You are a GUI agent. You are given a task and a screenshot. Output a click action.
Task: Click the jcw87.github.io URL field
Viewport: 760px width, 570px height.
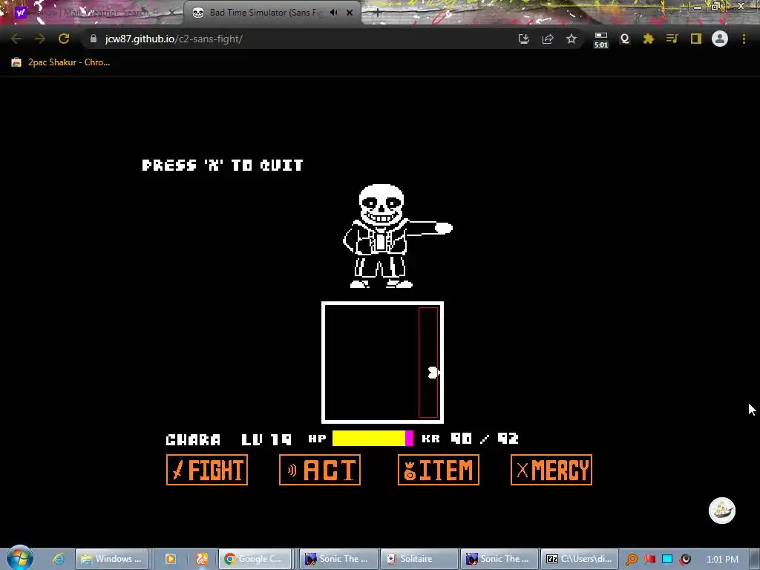pyautogui.click(x=301, y=39)
